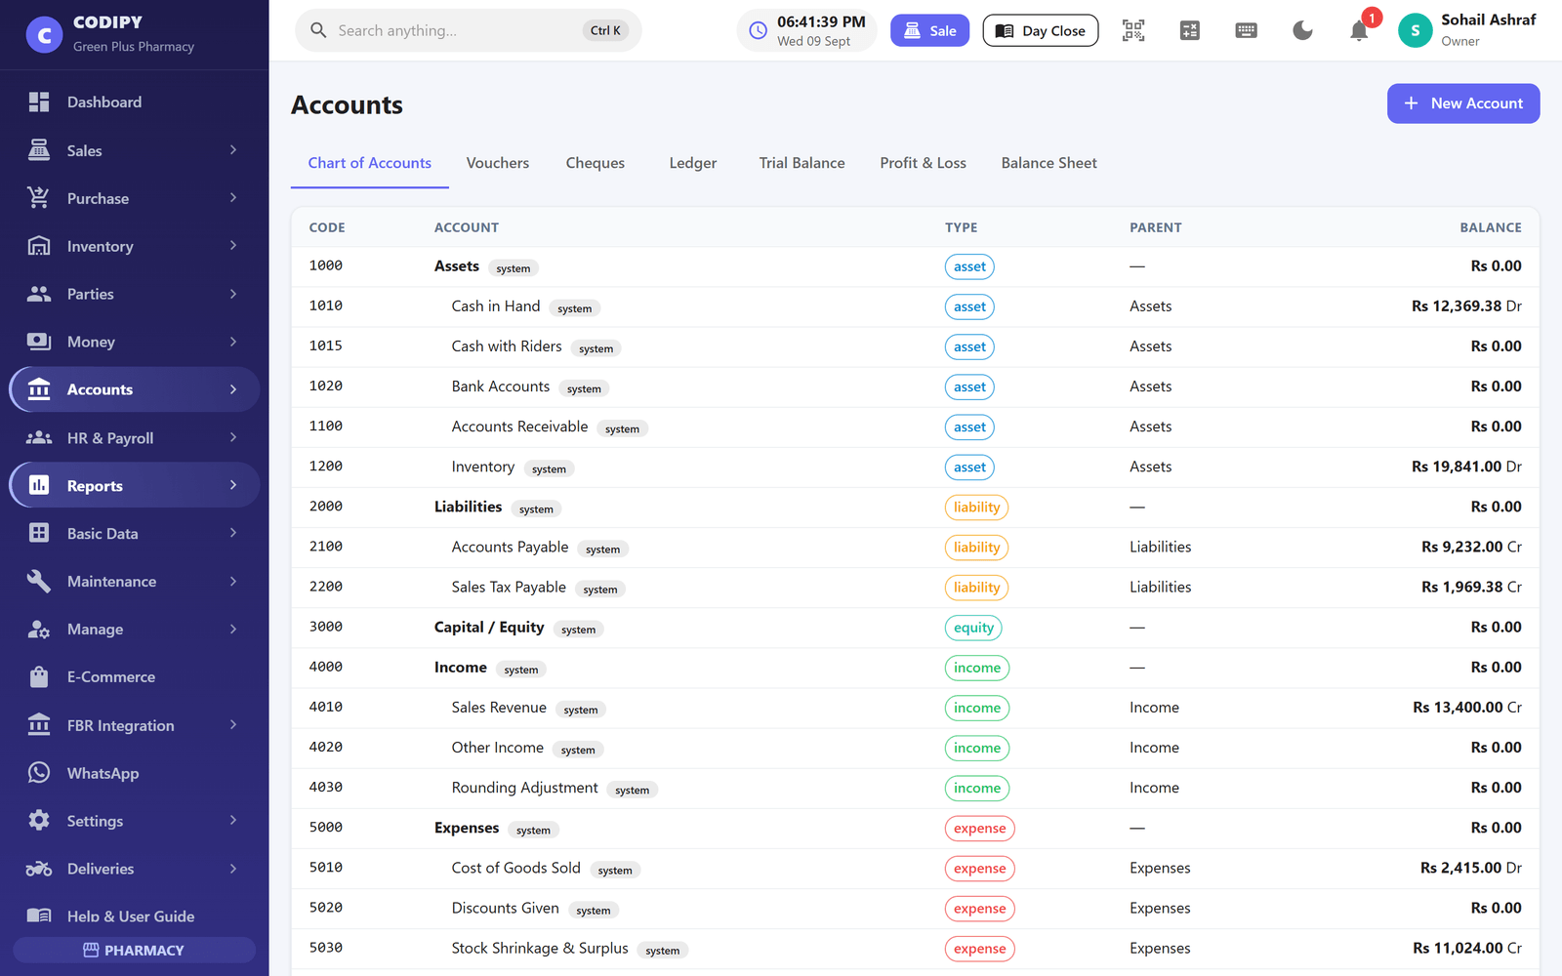This screenshot has width=1562, height=976.
Task: Select the Chart of Accounts tab
Action: 370,163
